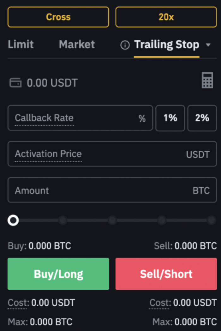Expand the Trailing Stop order type dropdown arrow

(x=208, y=45)
